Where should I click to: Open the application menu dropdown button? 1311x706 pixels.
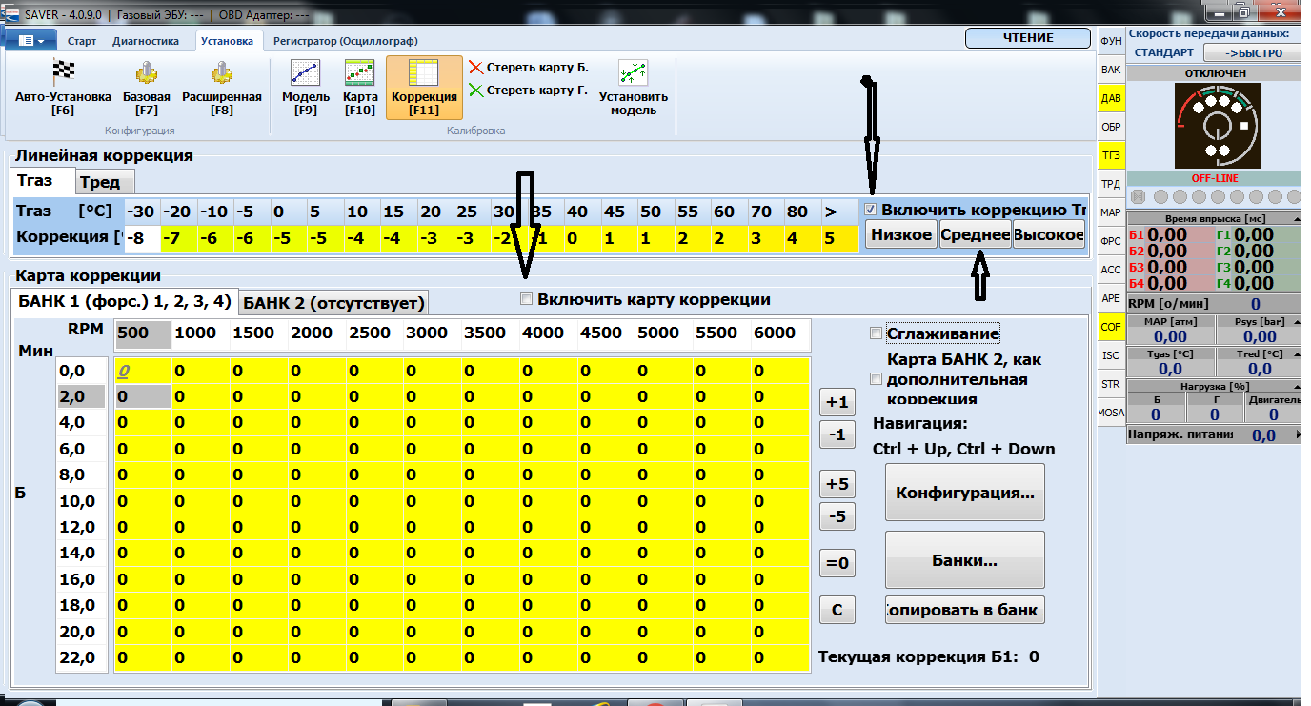31,41
